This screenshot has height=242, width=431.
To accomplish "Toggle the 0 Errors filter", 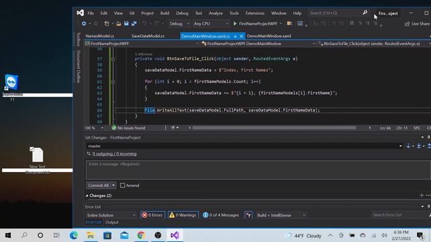I will pyautogui.click(x=153, y=215).
